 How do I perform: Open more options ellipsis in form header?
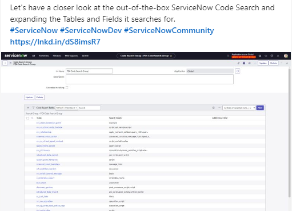255,63
